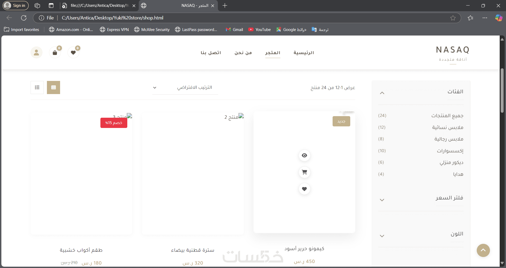Click Sign in profile button
506x268 pixels.
coord(16,6)
